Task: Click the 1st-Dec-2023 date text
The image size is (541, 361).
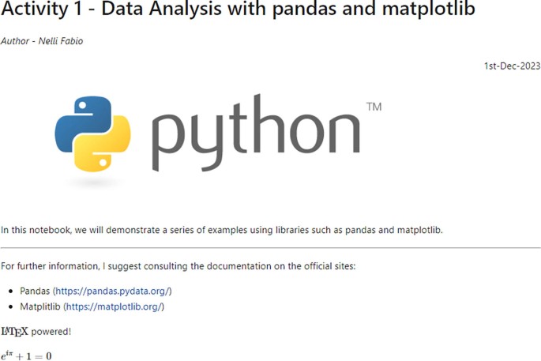Action: click(x=512, y=66)
